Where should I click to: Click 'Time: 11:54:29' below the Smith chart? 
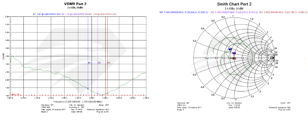coord(234,105)
